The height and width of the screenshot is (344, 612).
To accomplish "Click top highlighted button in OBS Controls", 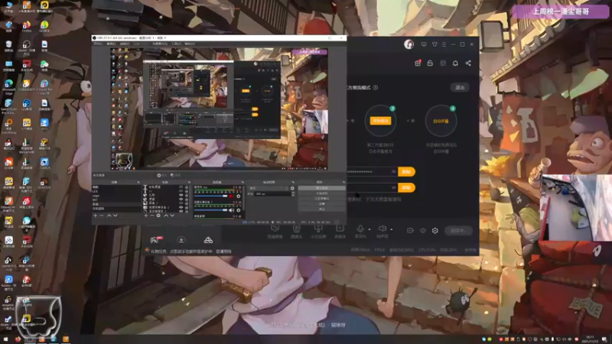I will tap(321, 188).
